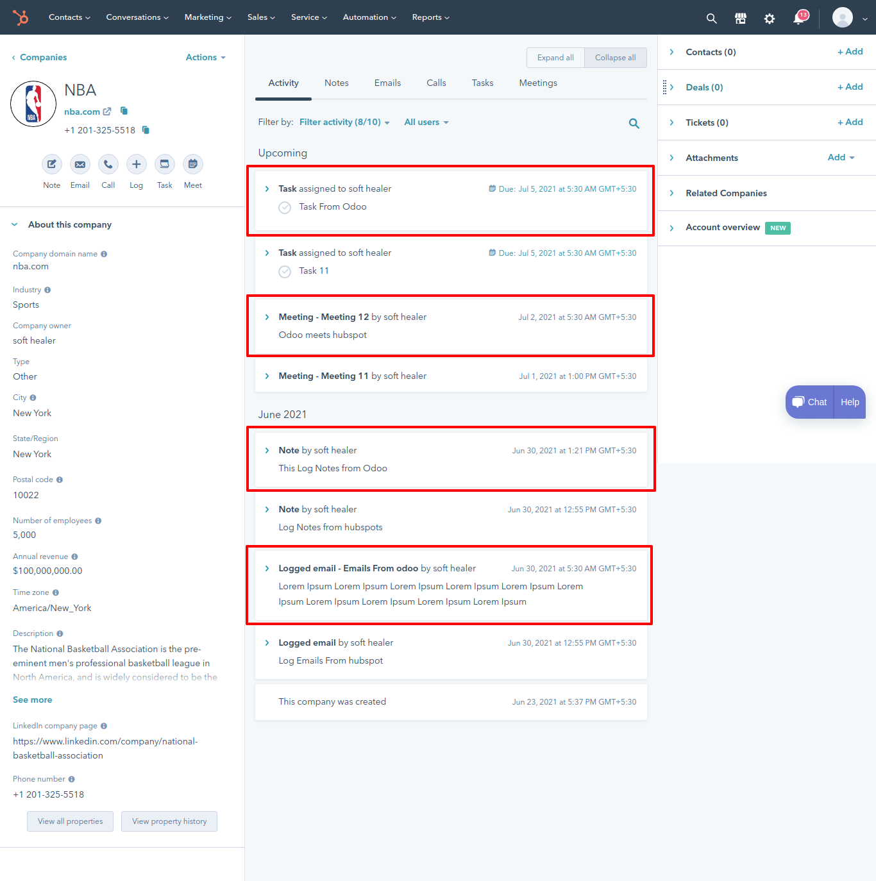Image resolution: width=876 pixels, height=881 pixels.
Task: Click the Collapse all button
Action: pos(616,58)
